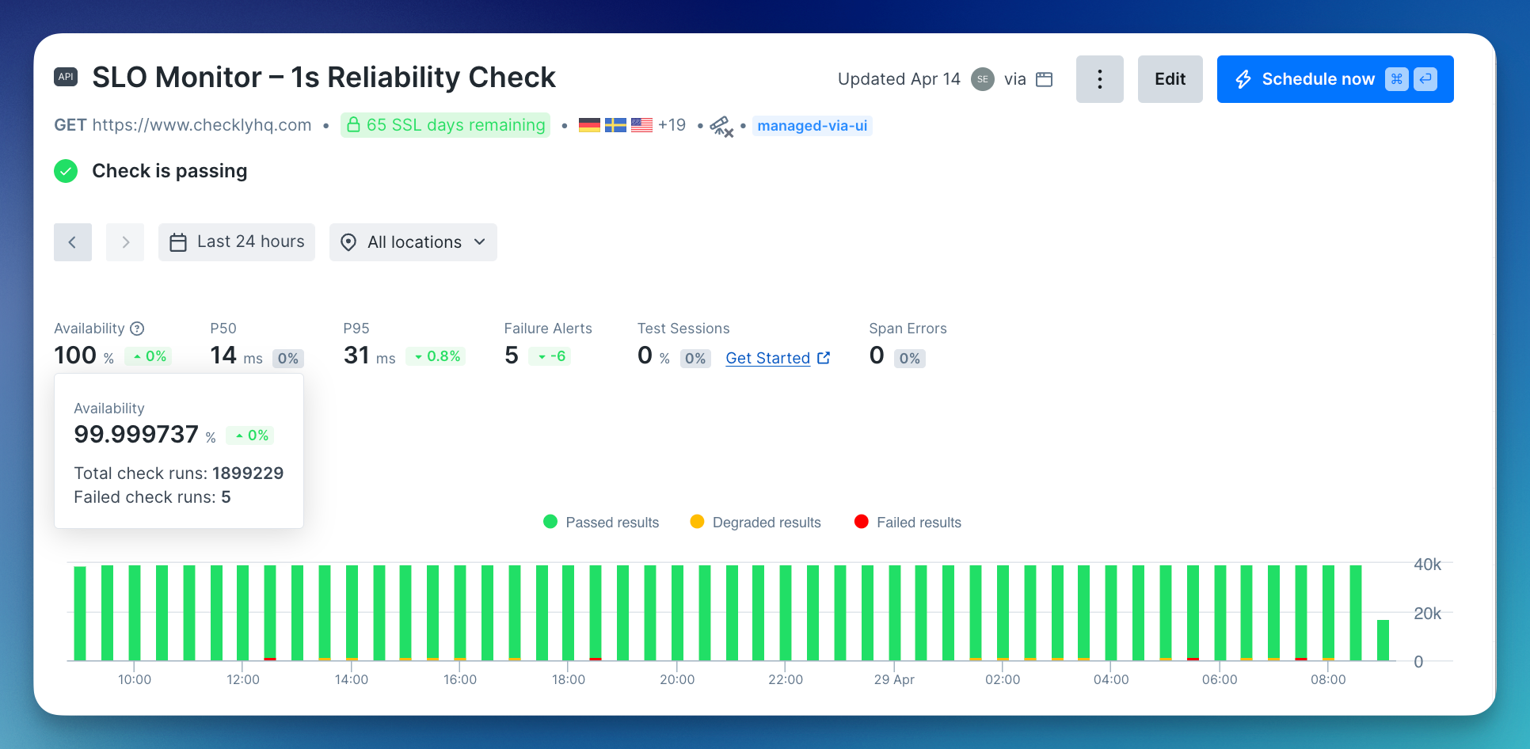
Task: Click the German flag location icon
Action: click(x=589, y=125)
